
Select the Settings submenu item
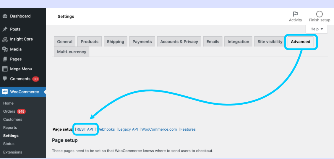coord(11,136)
